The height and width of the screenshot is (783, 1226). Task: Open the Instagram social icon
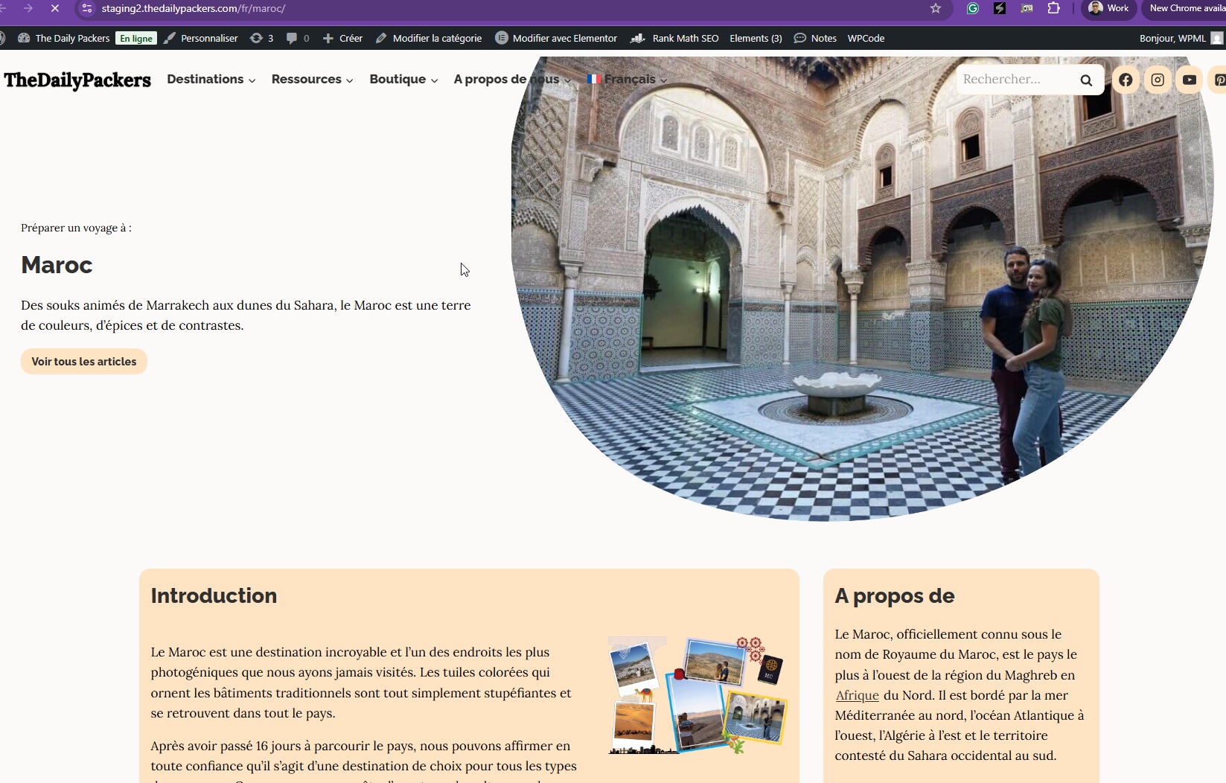[1158, 80]
